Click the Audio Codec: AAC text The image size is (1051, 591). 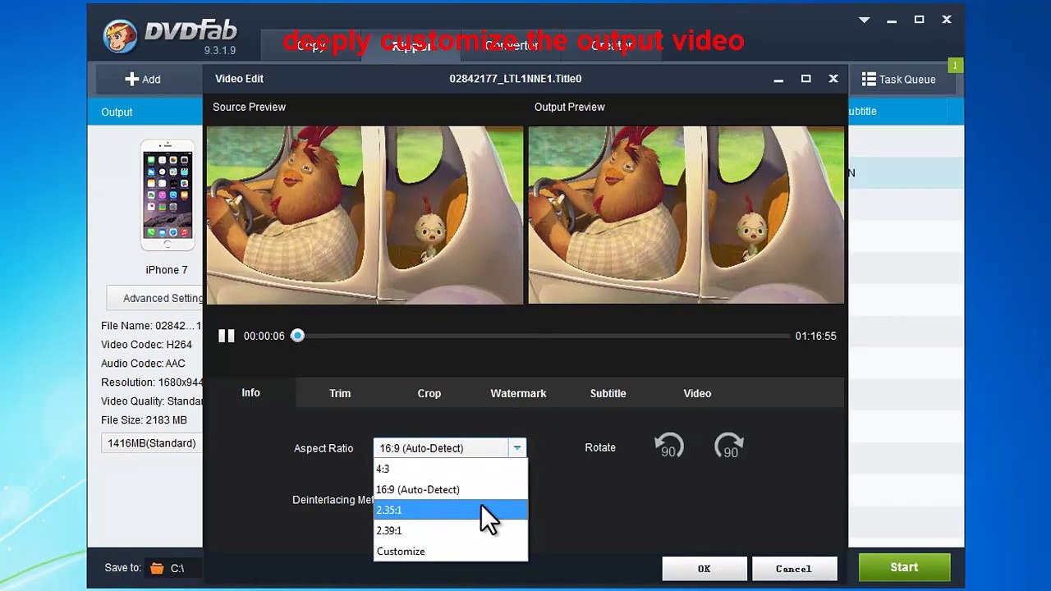pos(144,364)
